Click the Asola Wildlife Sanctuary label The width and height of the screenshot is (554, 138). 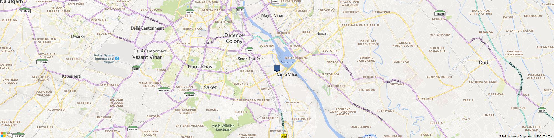pyautogui.click(x=223, y=128)
